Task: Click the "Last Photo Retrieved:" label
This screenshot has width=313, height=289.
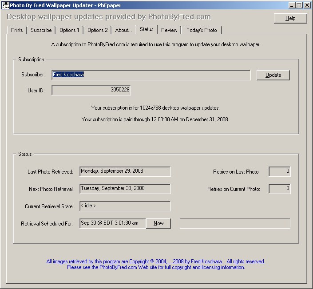Action: pos(50,172)
